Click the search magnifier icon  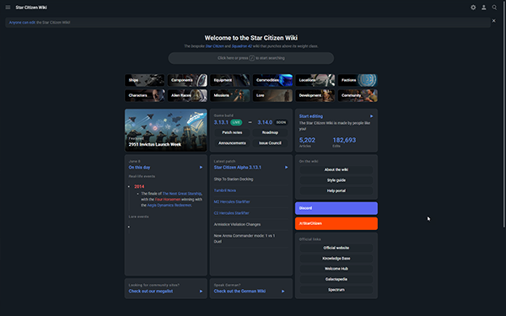494,8
